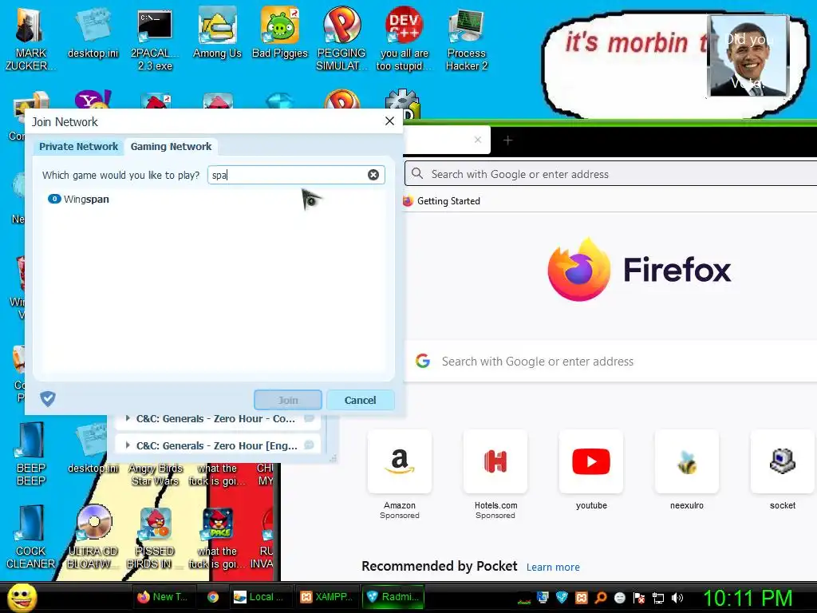Switch to XAMPP taskbar button
Viewport: 817px width, 613px height.
tap(327, 597)
